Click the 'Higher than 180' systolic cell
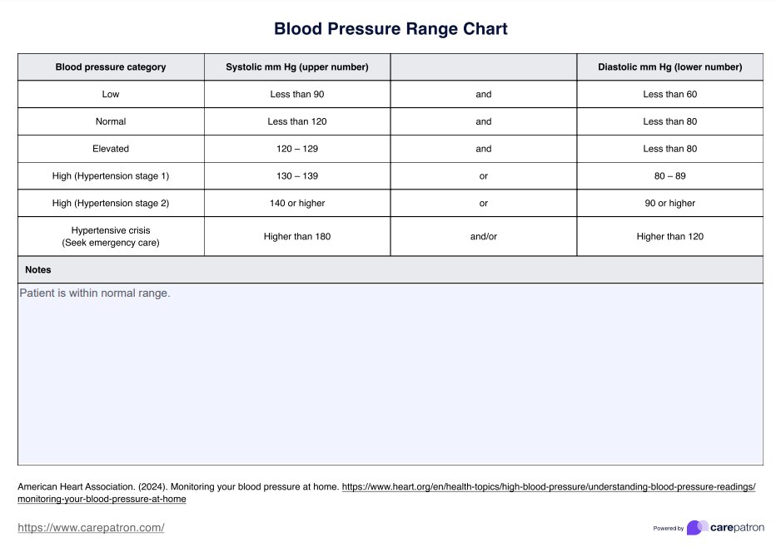The height and width of the screenshot is (547, 776). (297, 236)
